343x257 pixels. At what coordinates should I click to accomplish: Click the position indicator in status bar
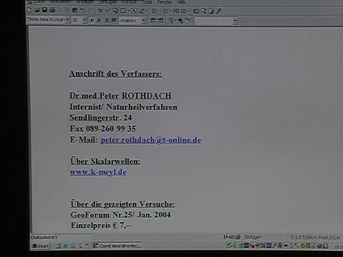(x=315, y=237)
